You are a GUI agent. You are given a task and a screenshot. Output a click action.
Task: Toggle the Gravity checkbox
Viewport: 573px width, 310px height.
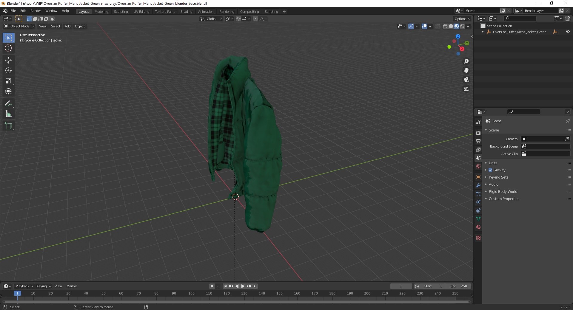coord(490,170)
